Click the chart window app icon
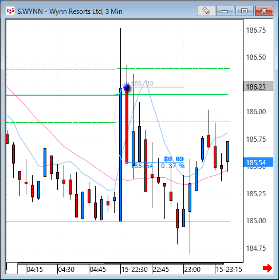The image size is (279, 280). (x=10, y=11)
